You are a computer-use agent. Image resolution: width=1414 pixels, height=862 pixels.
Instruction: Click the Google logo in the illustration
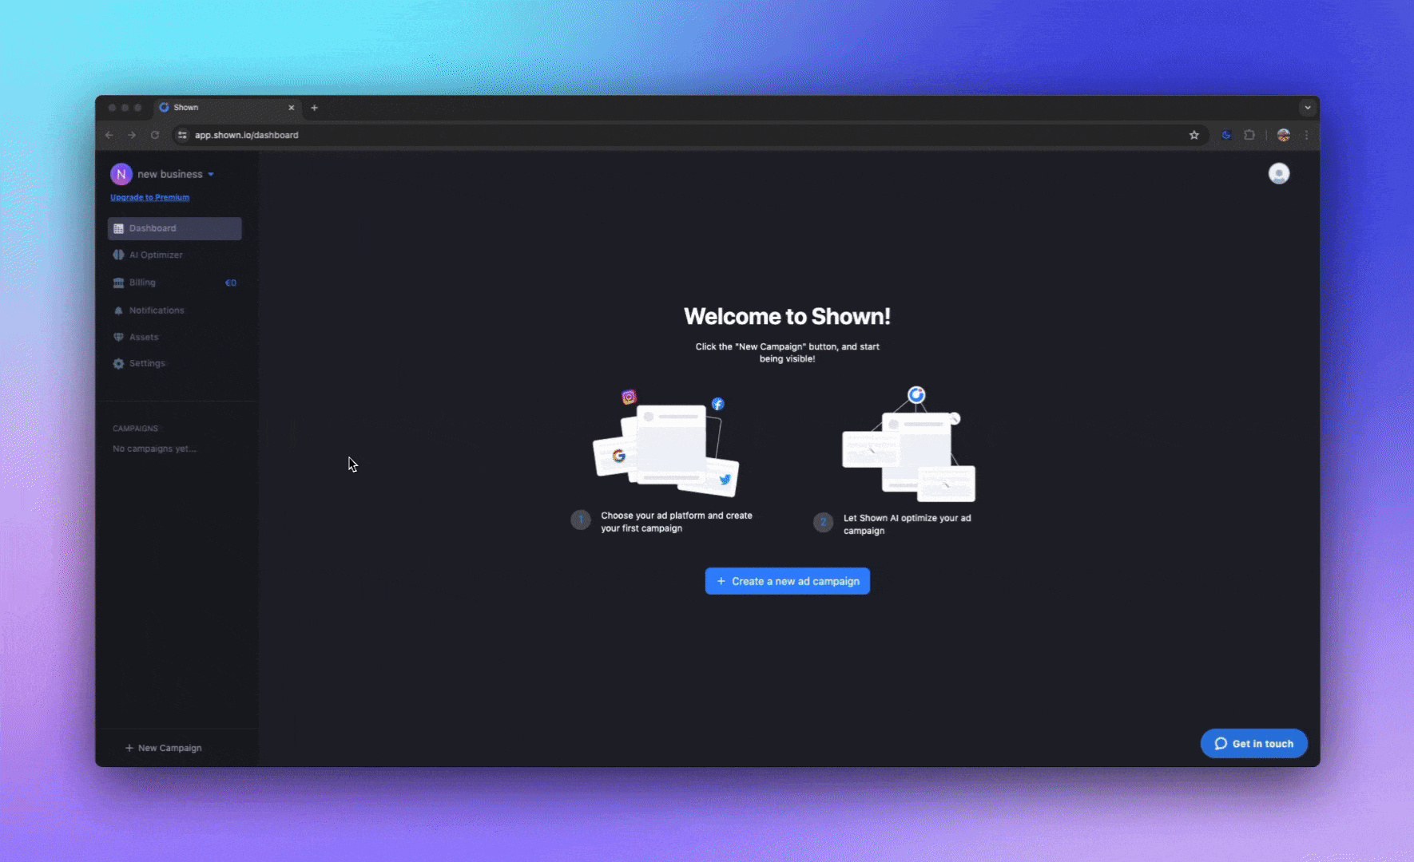(618, 456)
